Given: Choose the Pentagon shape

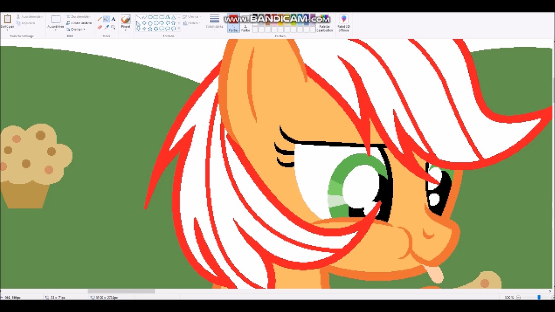Looking at the screenshot, I should pos(150,23).
